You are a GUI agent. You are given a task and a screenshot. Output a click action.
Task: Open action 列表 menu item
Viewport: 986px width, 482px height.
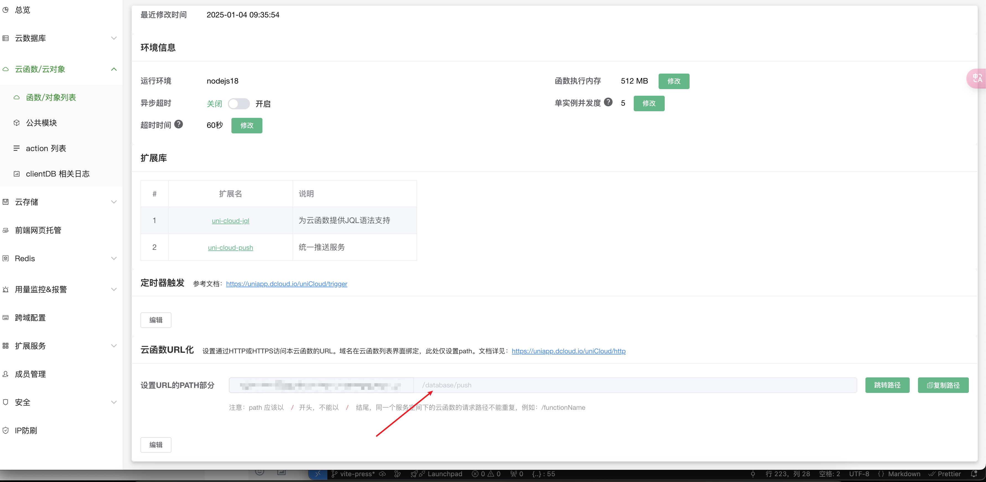tap(61, 148)
